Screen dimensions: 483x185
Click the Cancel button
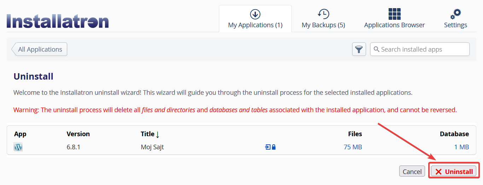[x=412, y=172]
